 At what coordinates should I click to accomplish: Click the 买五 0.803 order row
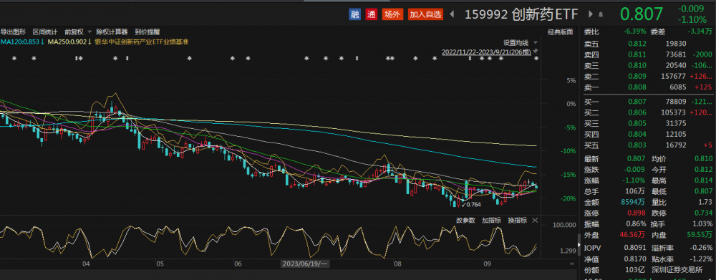click(x=649, y=145)
